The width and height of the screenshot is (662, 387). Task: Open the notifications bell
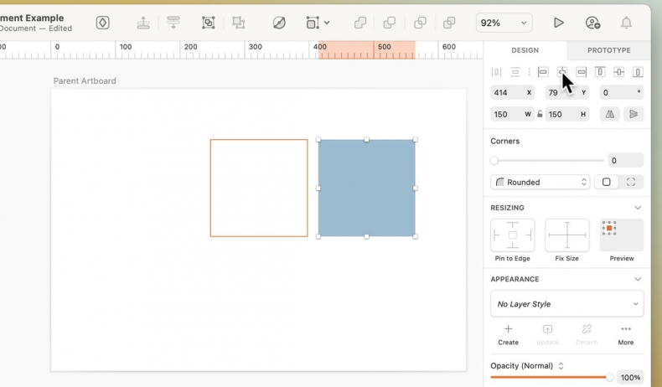click(x=626, y=23)
